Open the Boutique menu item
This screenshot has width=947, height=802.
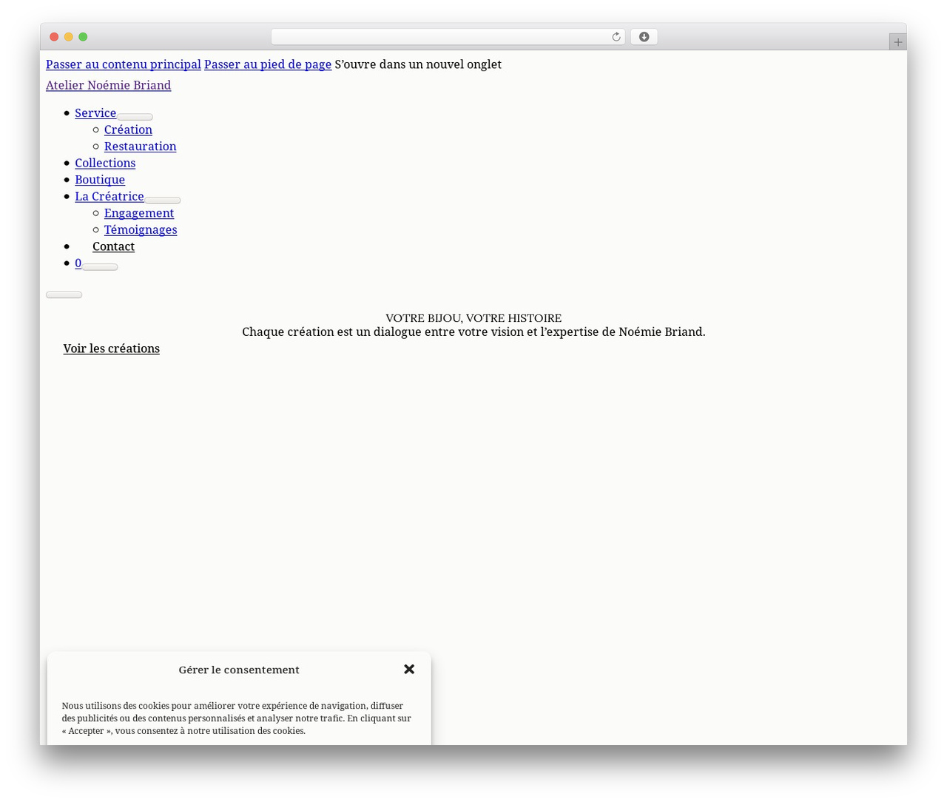pos(100,180)
